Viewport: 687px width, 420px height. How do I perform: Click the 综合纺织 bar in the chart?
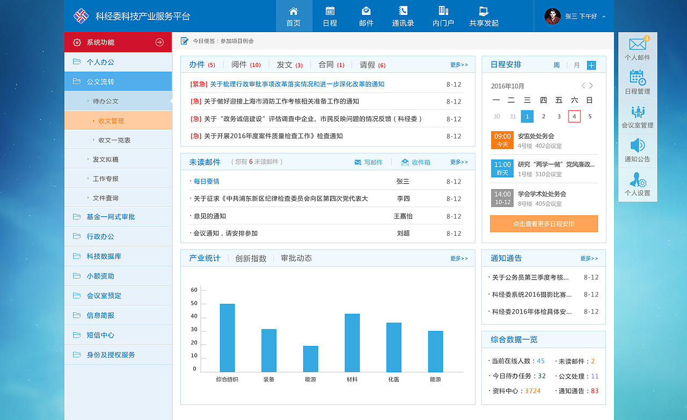[227, 338]
